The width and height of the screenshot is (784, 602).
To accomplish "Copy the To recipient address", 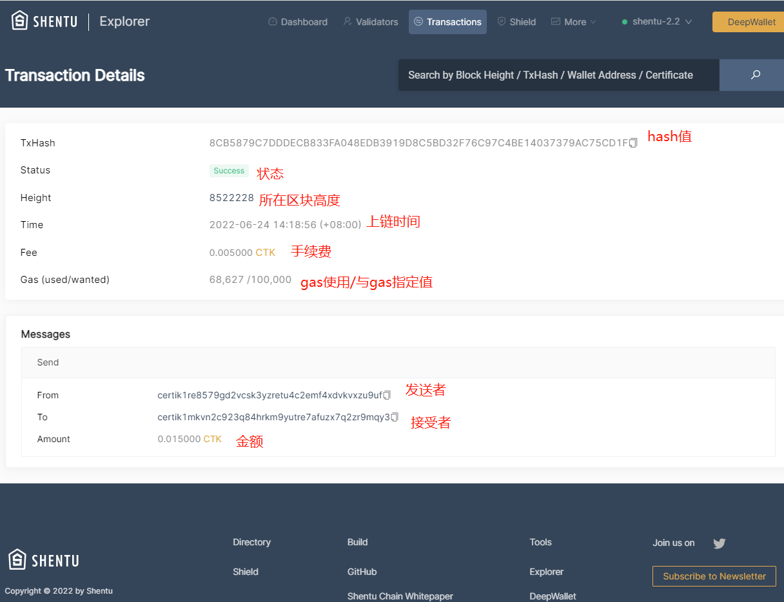I will point(395,417).
